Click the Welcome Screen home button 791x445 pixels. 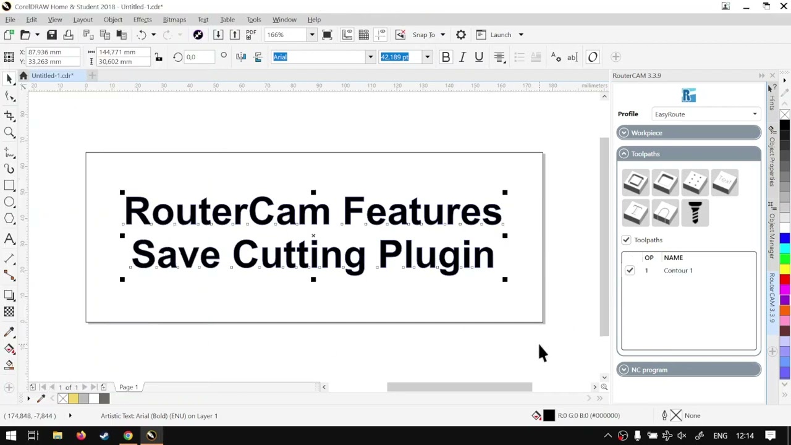coord(23,75)
